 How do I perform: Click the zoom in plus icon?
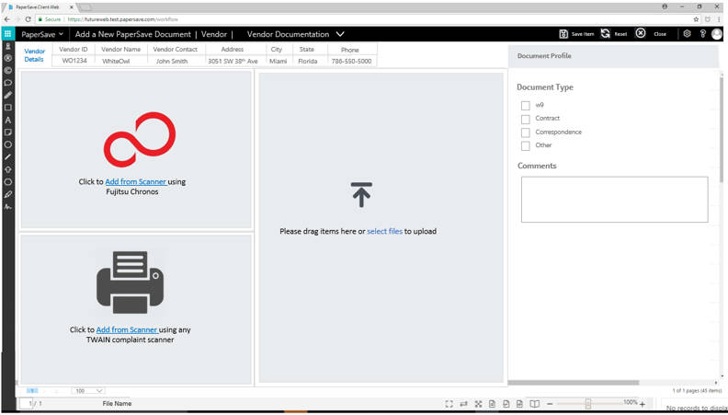pyautogui.click(x=643, y=404)
